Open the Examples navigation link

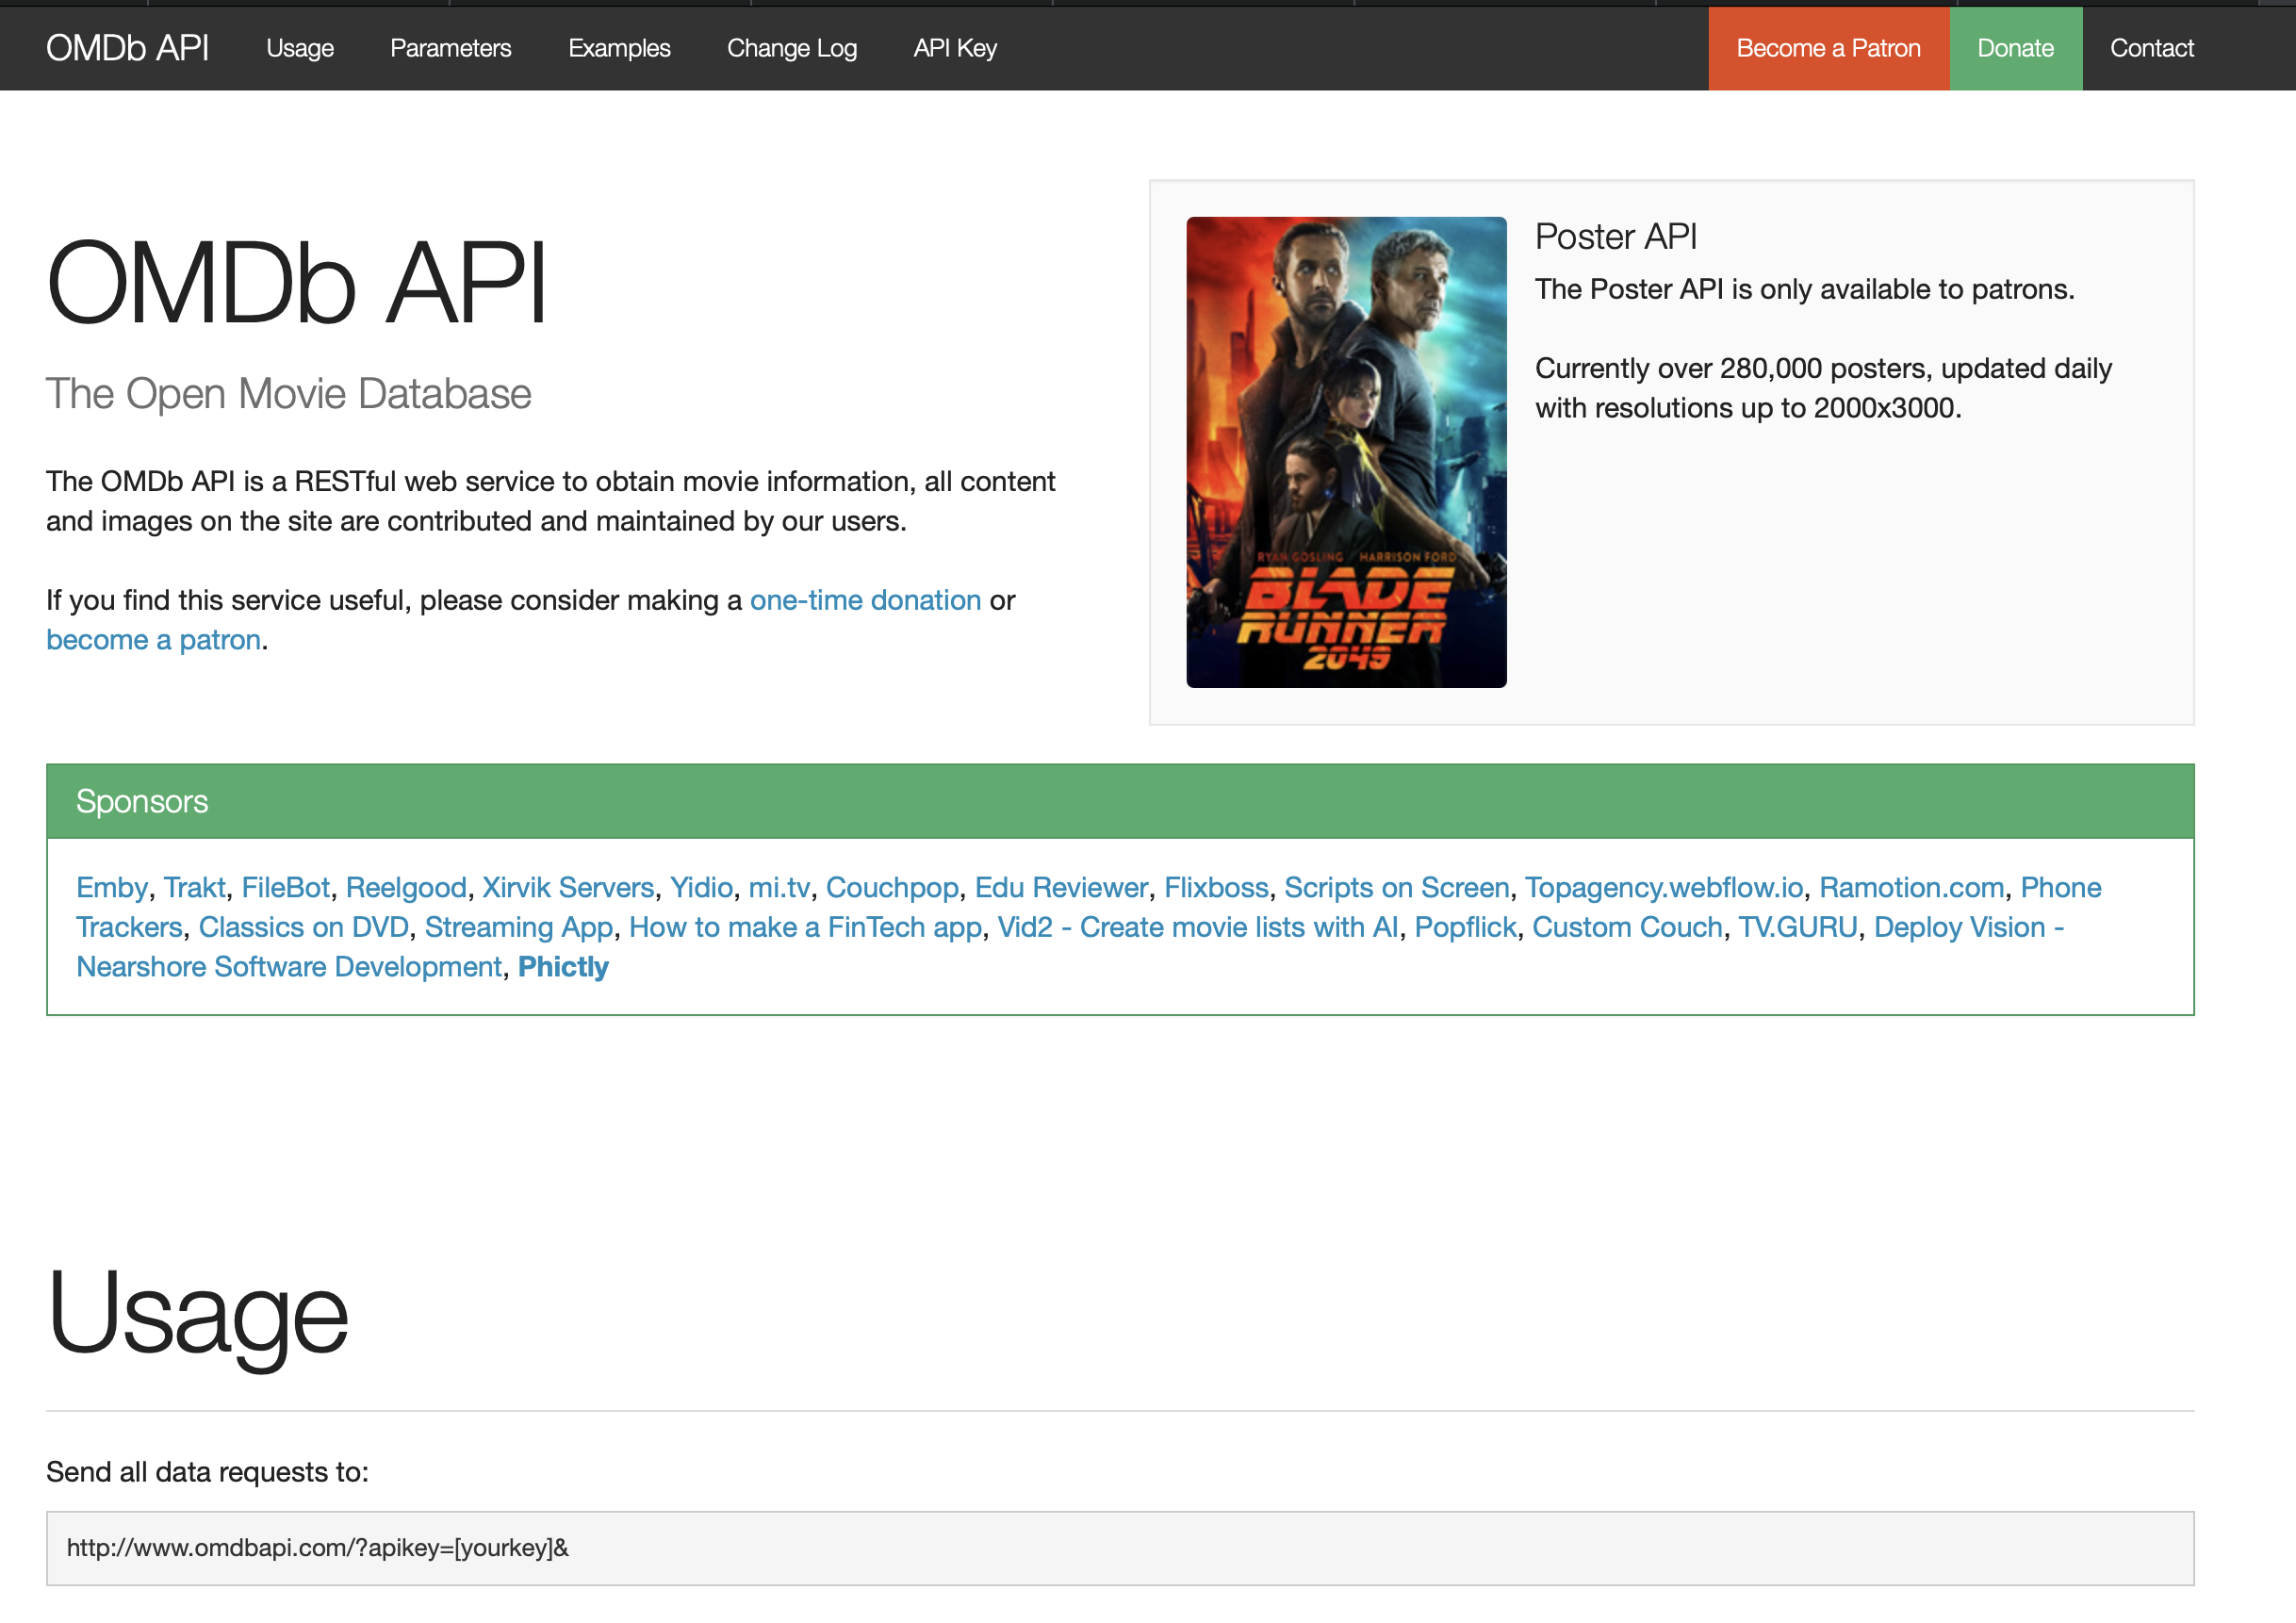[619, 48]
